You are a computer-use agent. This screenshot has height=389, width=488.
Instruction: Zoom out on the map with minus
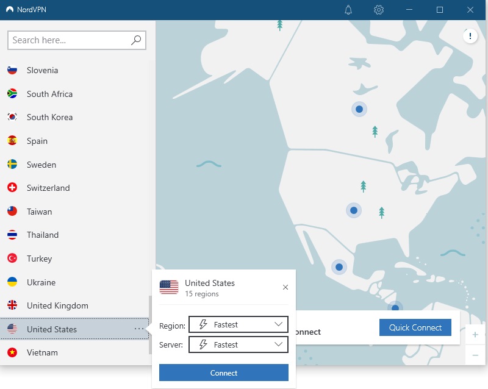click(x=475, y=355)
